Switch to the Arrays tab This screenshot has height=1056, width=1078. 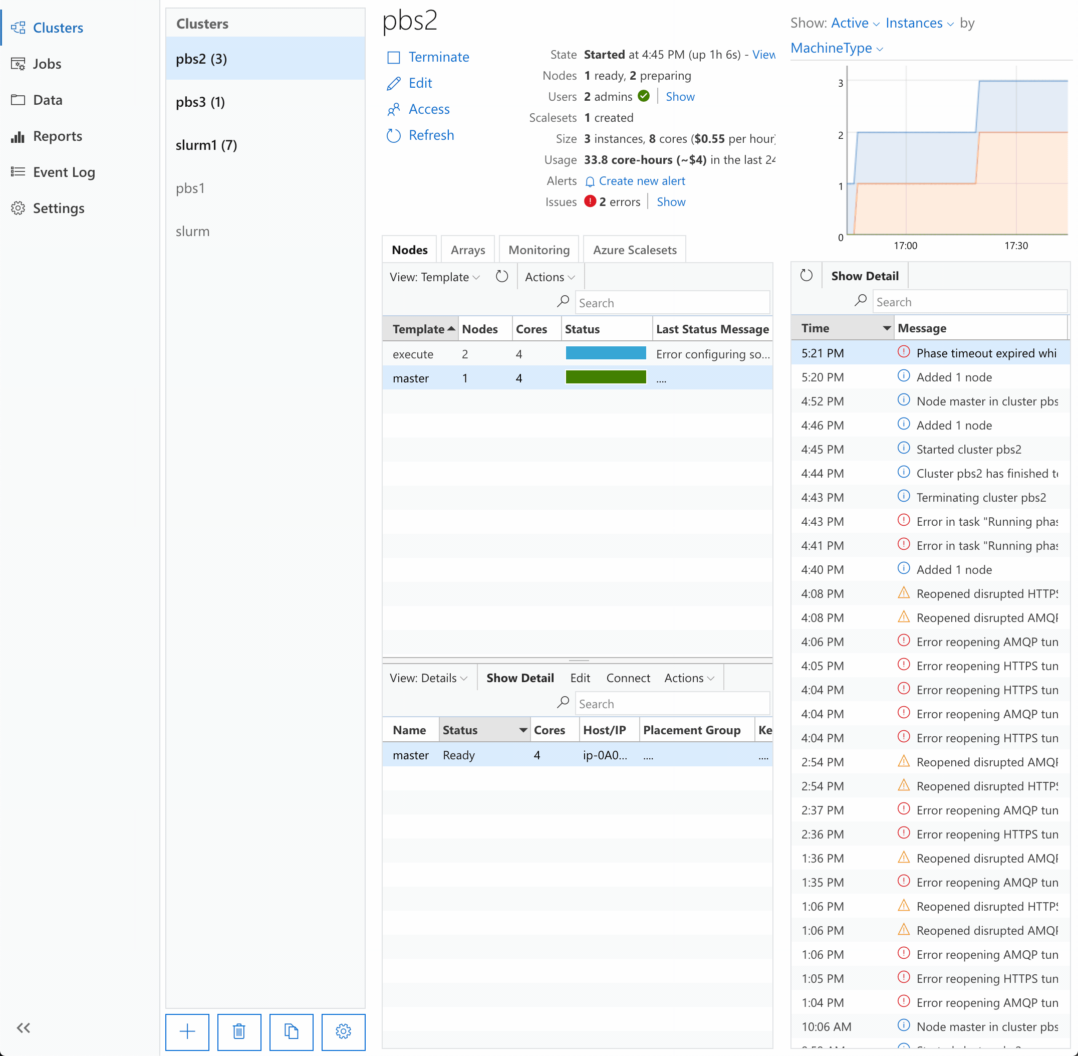[x=468, y=250]
